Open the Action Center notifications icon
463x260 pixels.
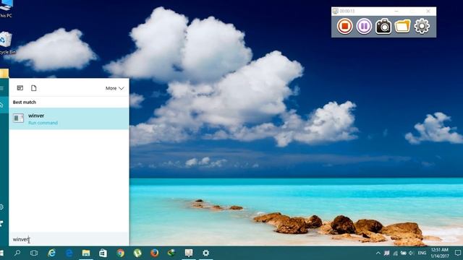[x=458, y=253]
